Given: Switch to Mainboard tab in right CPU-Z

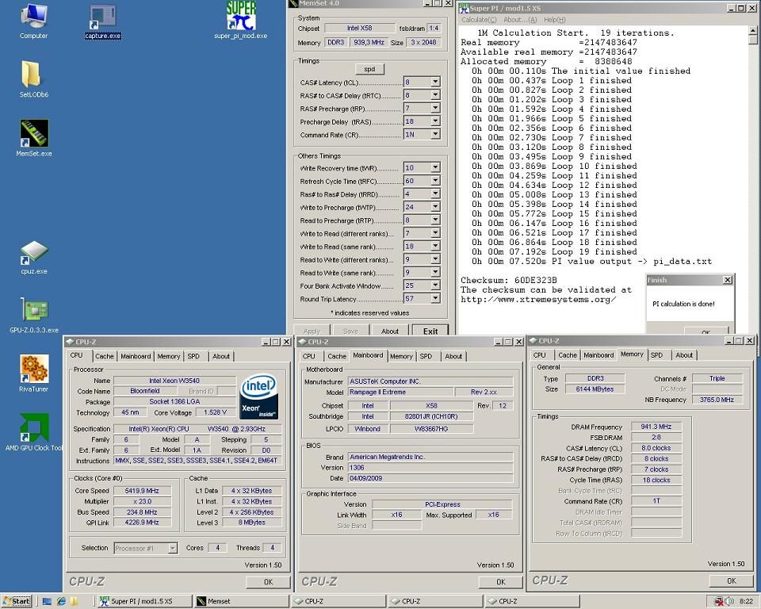Looking at the screenshot, I should 598,355.
